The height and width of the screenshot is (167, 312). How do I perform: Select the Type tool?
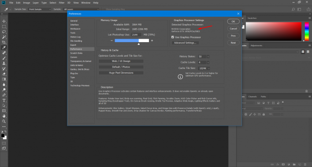tap(4, 100)
